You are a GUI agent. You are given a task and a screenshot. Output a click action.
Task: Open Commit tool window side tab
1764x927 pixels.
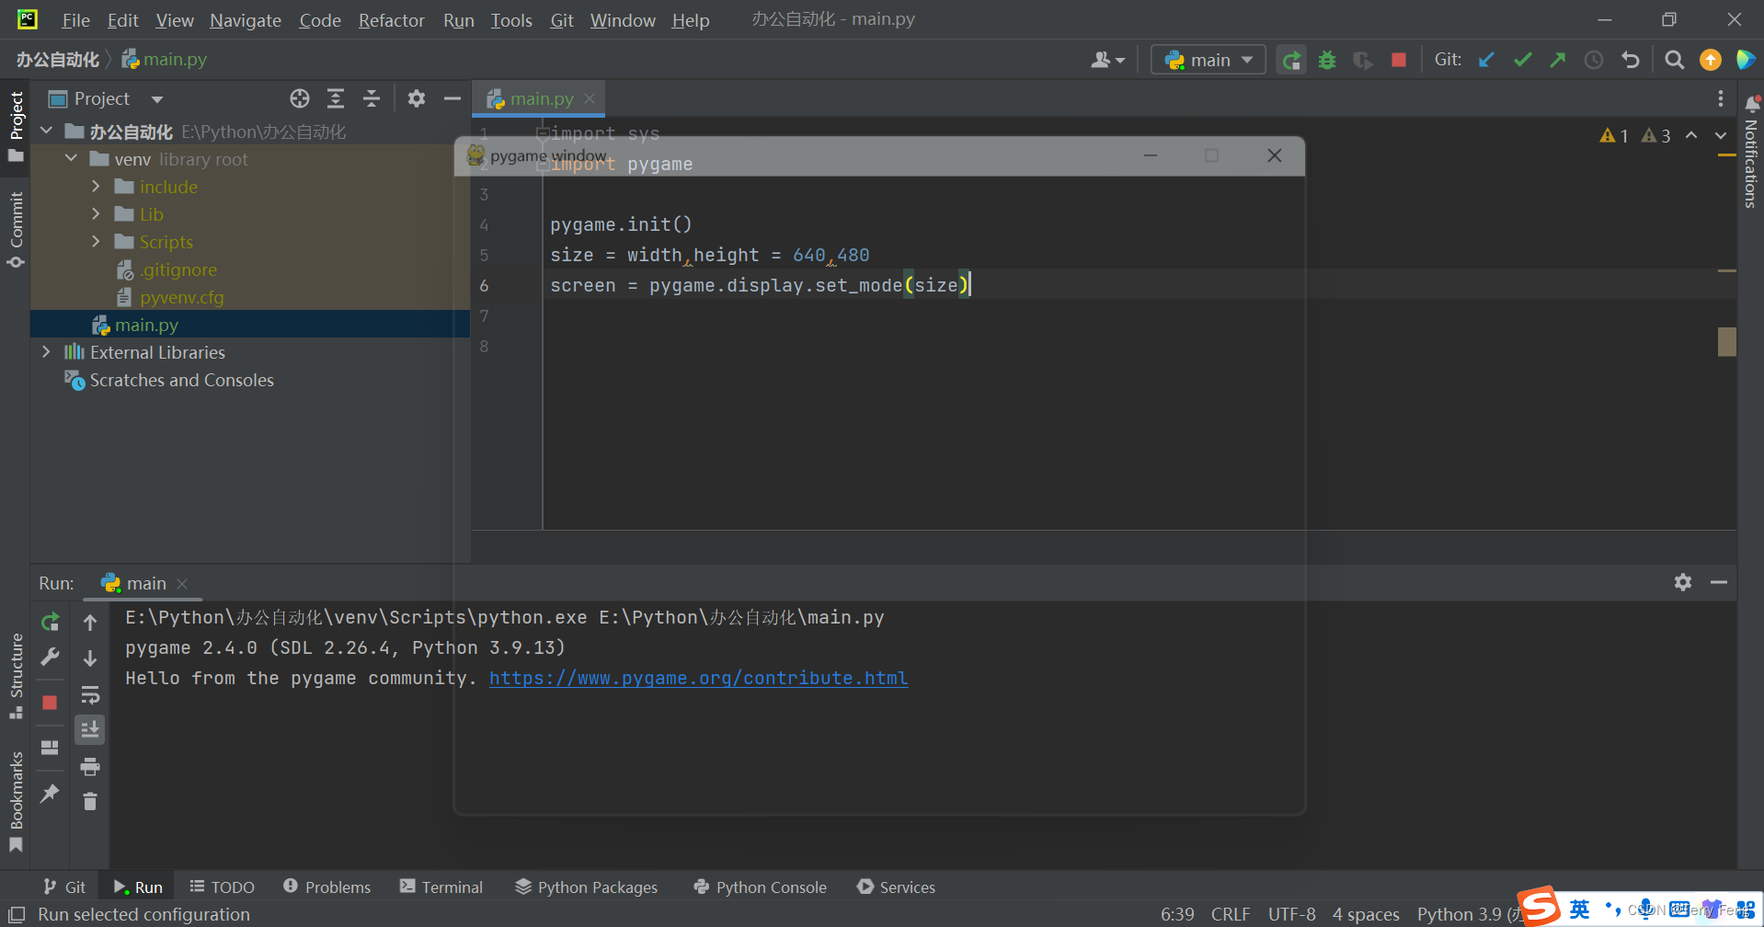[x=16, y=229]
